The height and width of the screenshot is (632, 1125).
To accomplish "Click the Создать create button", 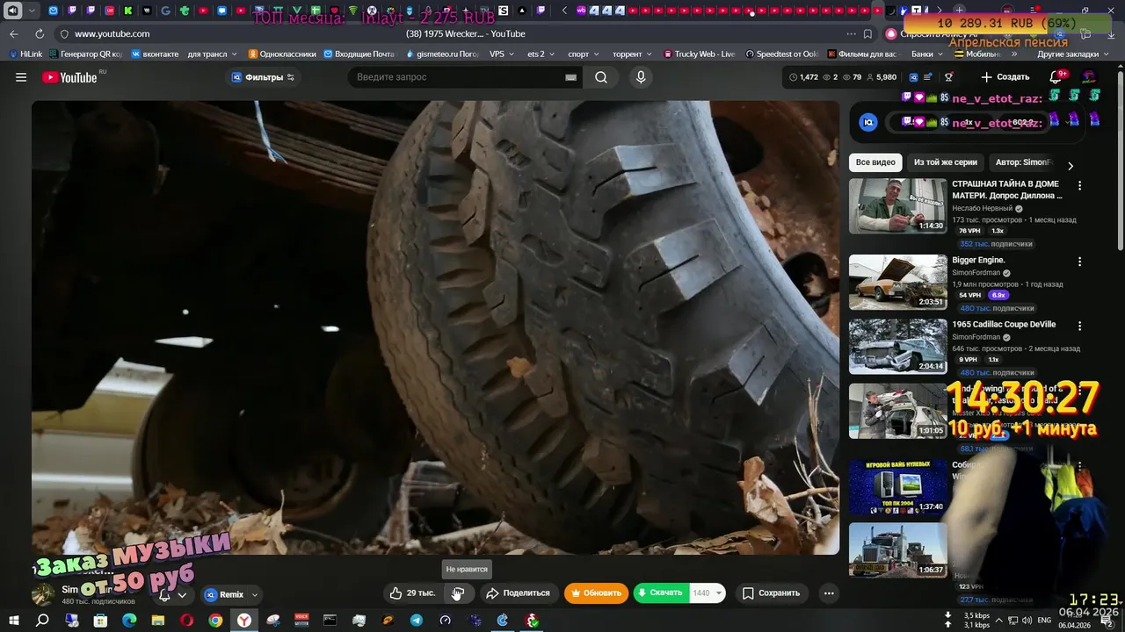I will [x=1005, y=77].
